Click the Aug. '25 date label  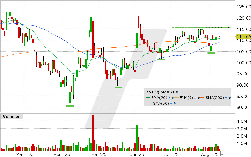pos(210,154)
